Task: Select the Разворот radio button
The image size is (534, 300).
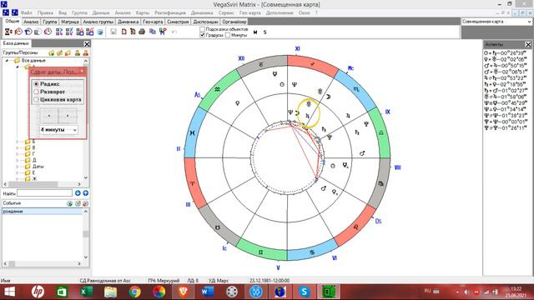Action: coord(36,92)
